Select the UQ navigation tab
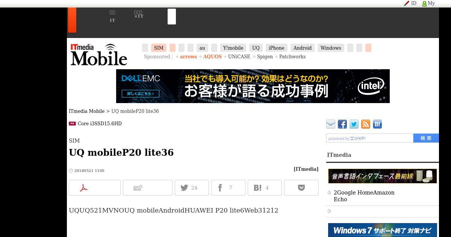 point(256,48)
